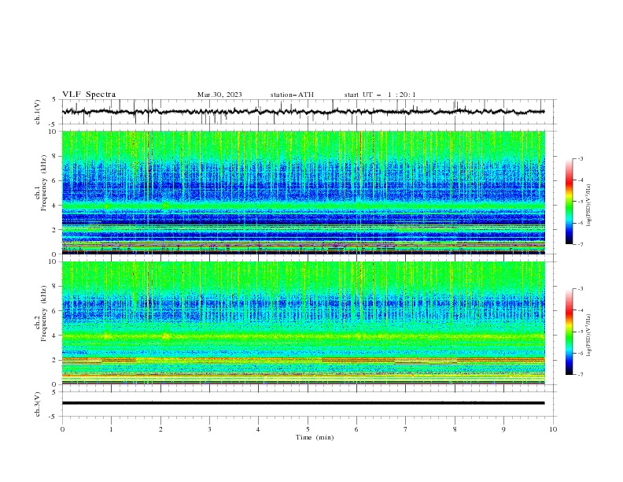Click the "8" kHz tick on ch.2 frequency axis
This screenshot has width=623, height=482.
(55, 286)
